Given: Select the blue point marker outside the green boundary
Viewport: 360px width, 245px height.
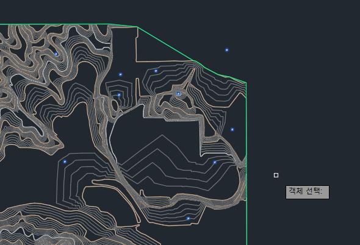Looking at the screenshot, I should (227, 50).
